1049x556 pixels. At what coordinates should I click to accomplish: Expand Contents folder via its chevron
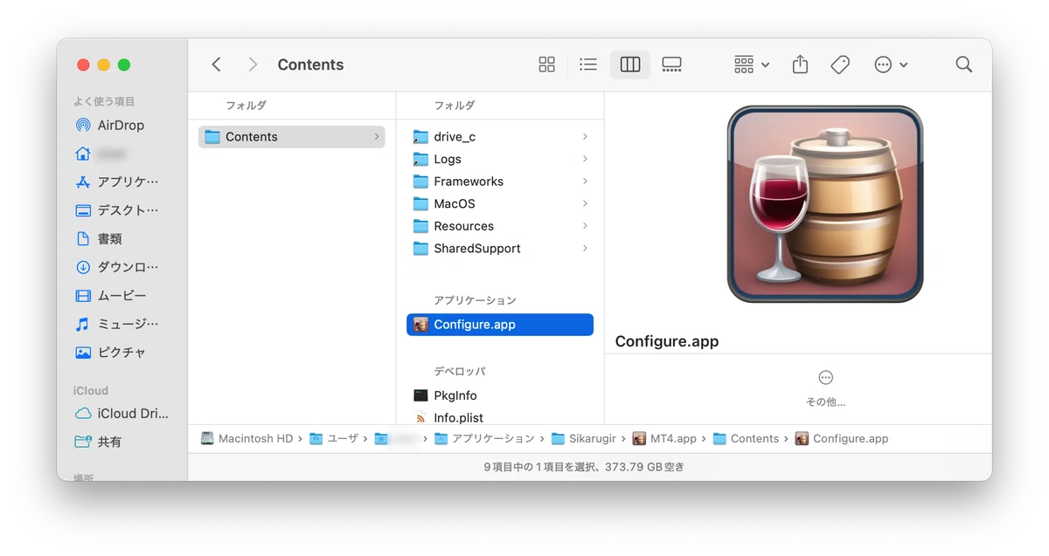377,137
